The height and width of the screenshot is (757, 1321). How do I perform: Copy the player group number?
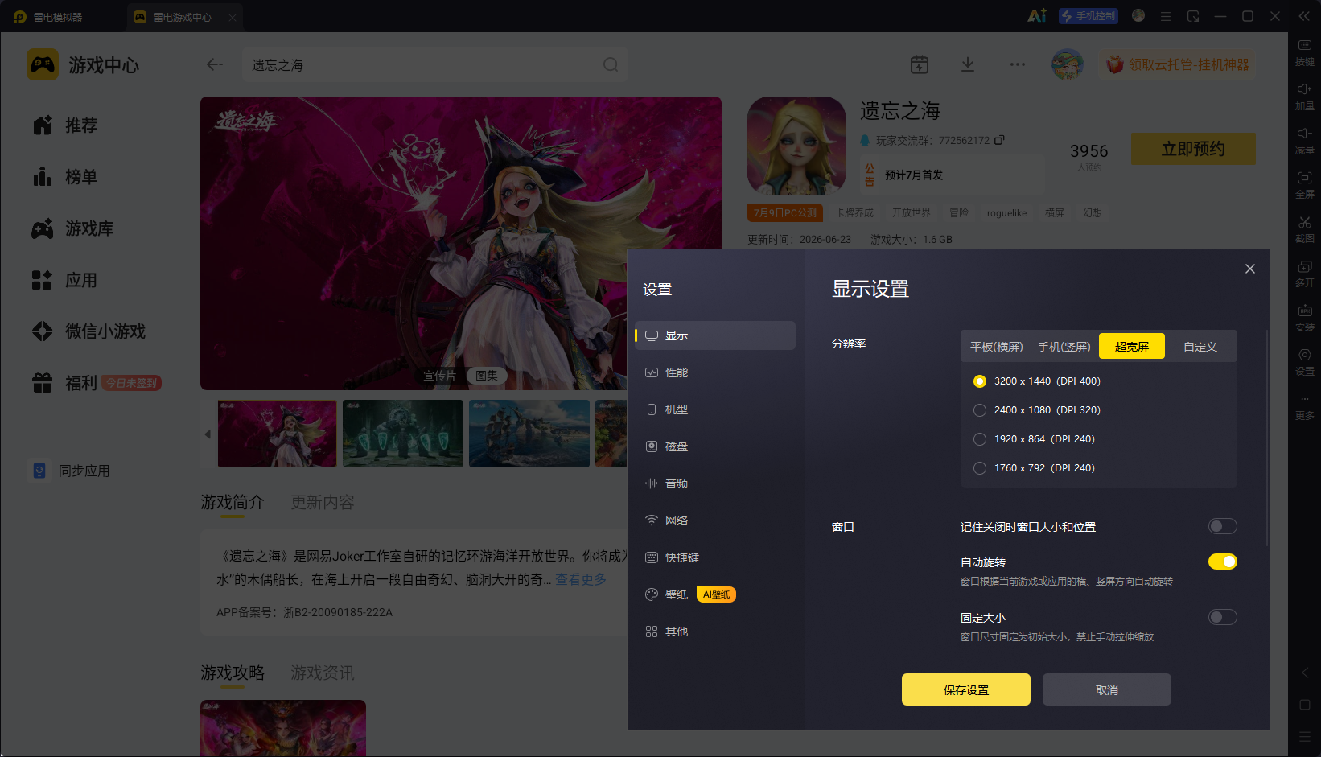tap(999, 140)
